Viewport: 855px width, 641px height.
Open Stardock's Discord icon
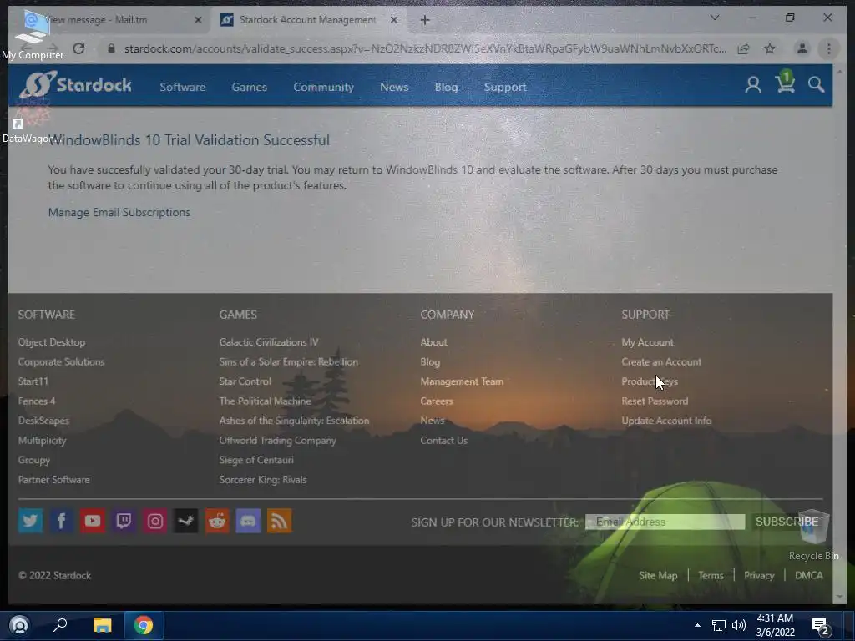pos(248,521)
